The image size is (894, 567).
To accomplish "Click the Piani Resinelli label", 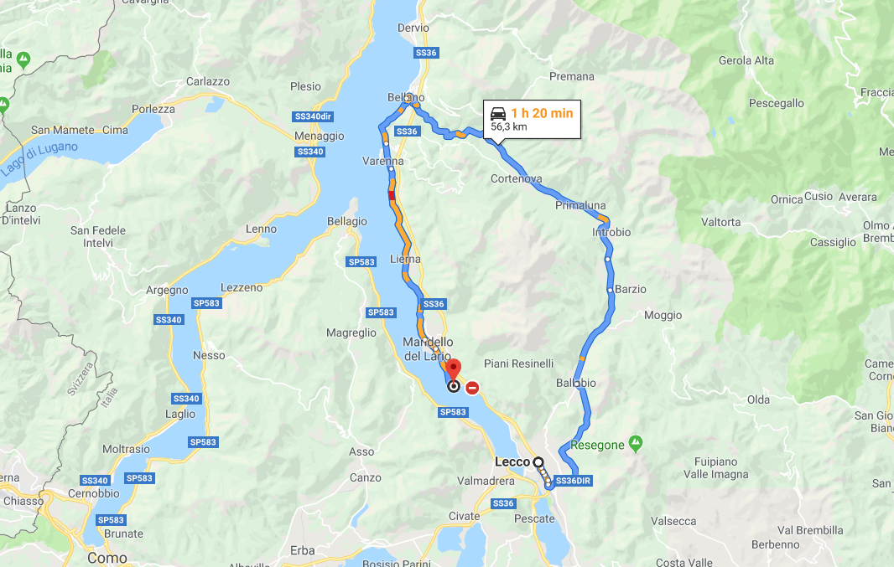I will [519, 363].
